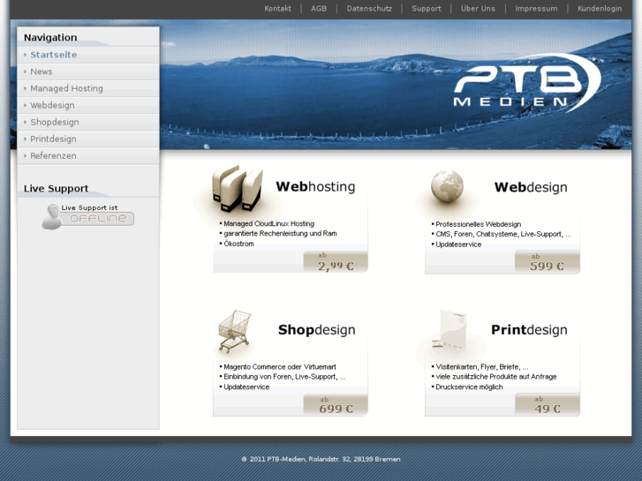The height and width of the screenshot is (481, 642).
Task: Click the Webdesign globe icon
Action: point(447,188)
